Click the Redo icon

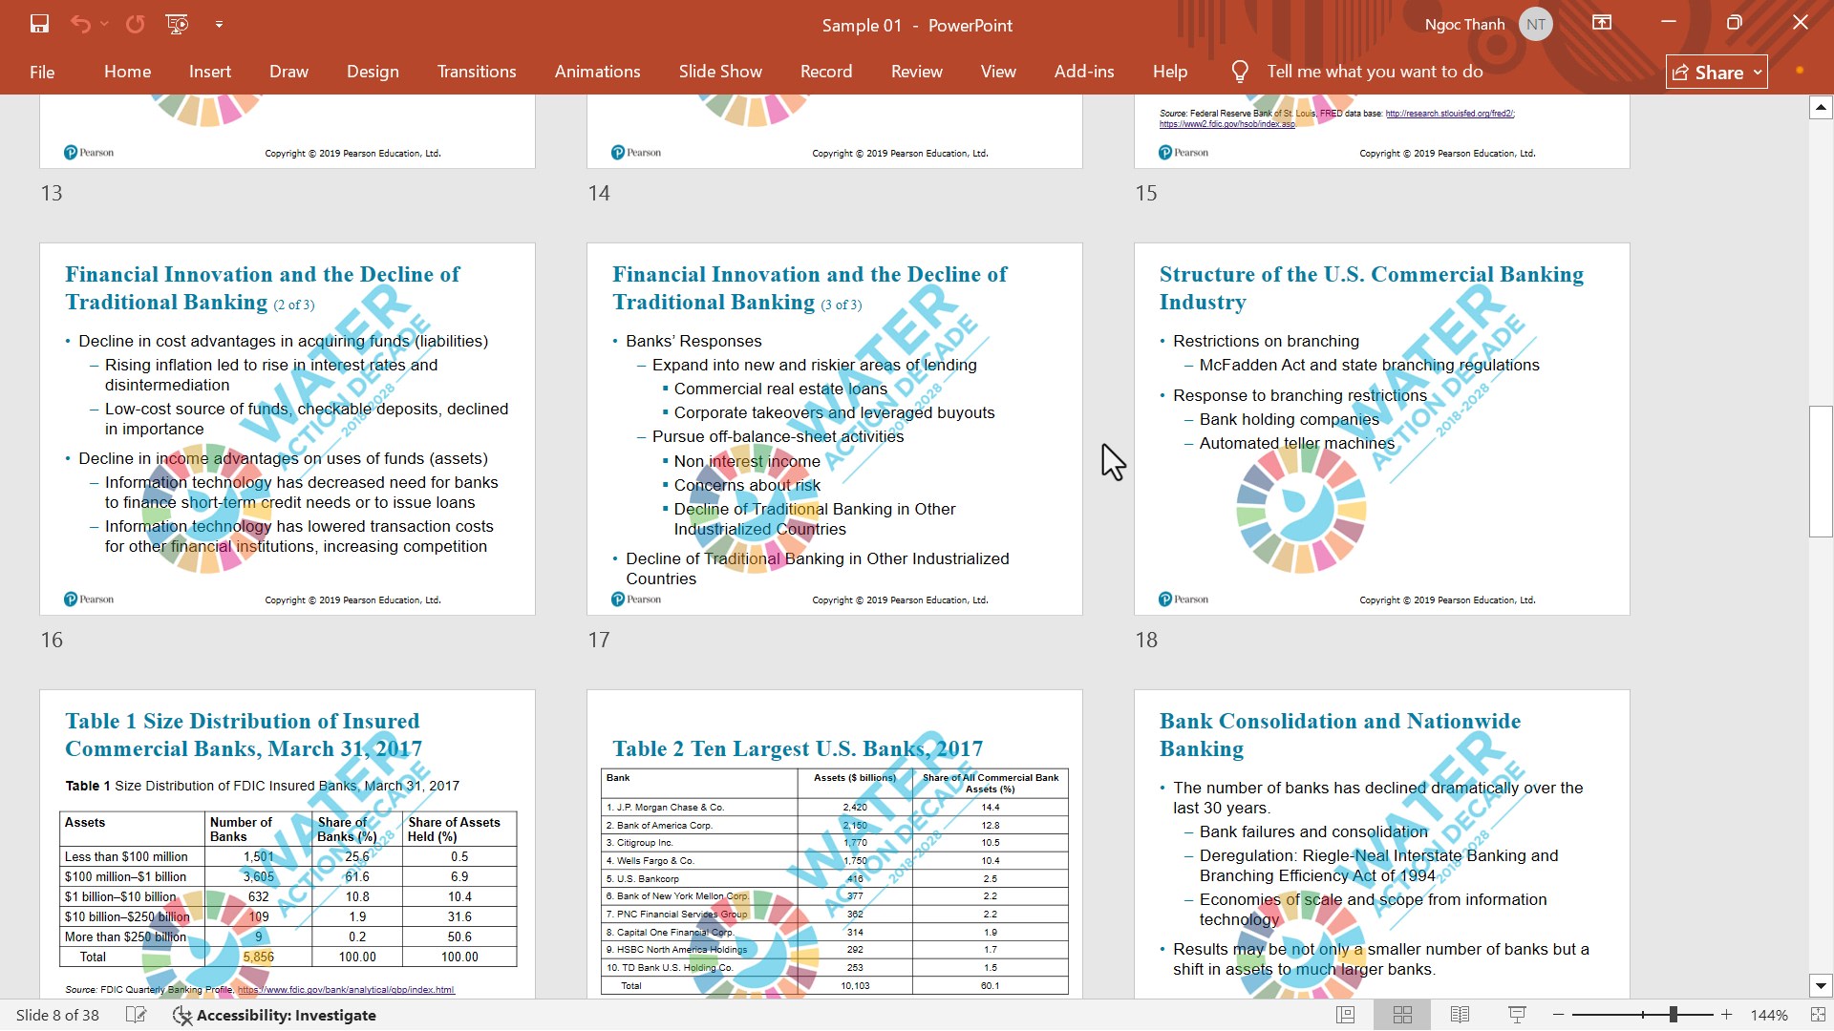(136, 24)
